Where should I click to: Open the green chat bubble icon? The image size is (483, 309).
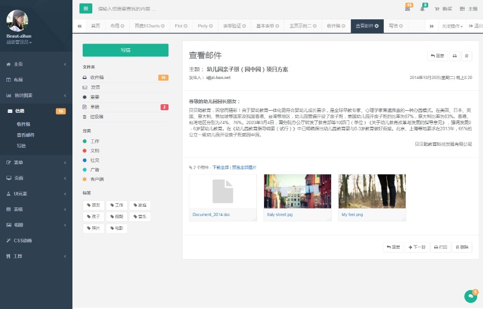pos(471,296)
